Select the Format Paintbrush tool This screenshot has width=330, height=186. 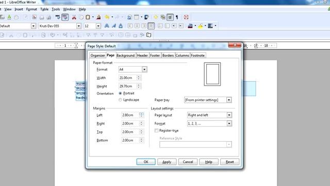(98, 17)
